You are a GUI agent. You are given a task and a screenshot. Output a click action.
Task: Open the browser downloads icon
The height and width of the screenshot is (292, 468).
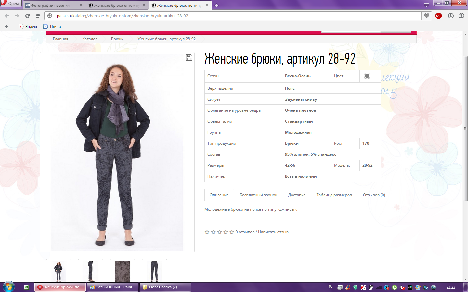(451, 16)
